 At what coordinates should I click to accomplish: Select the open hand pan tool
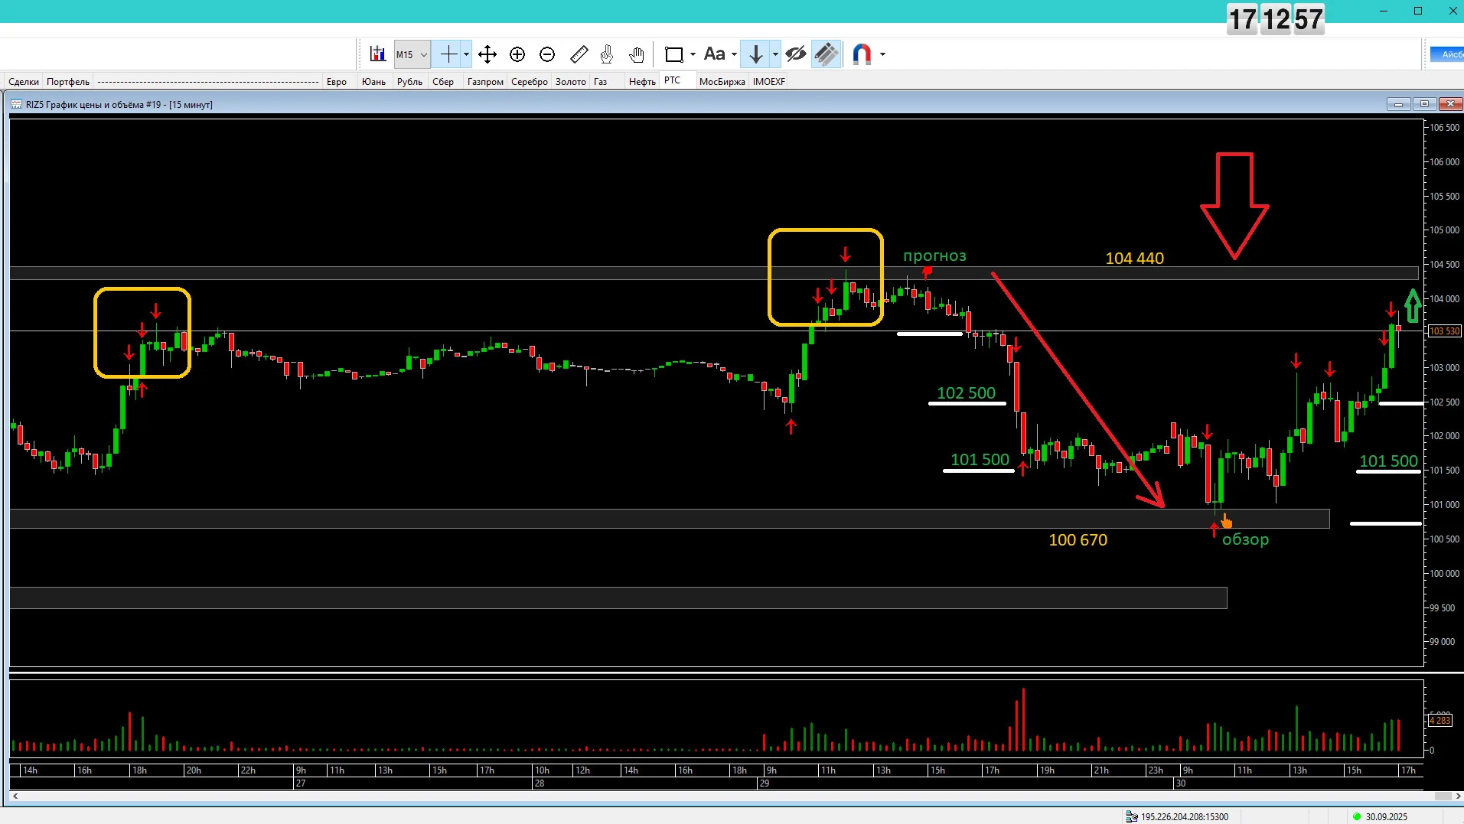[x=636, y=54]
